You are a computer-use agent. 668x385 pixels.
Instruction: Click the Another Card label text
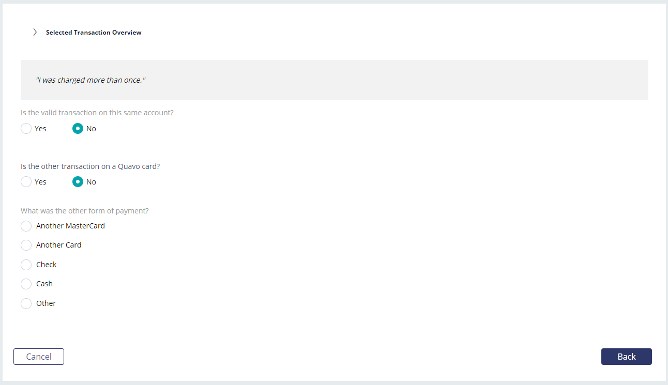point(58,245)
